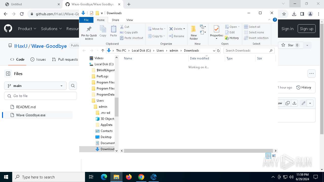Screen dimensions: 324x182
Task: Open Explorer help icon
Action: coord(275,20)
